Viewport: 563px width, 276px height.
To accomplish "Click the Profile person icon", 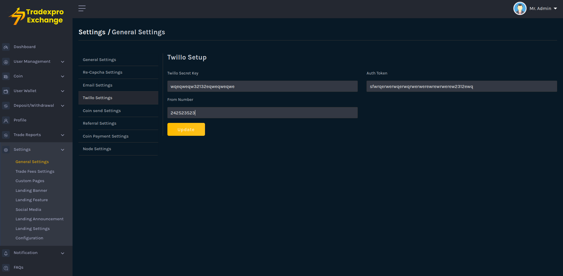I will pyautogui.click(x=6, y=121).
